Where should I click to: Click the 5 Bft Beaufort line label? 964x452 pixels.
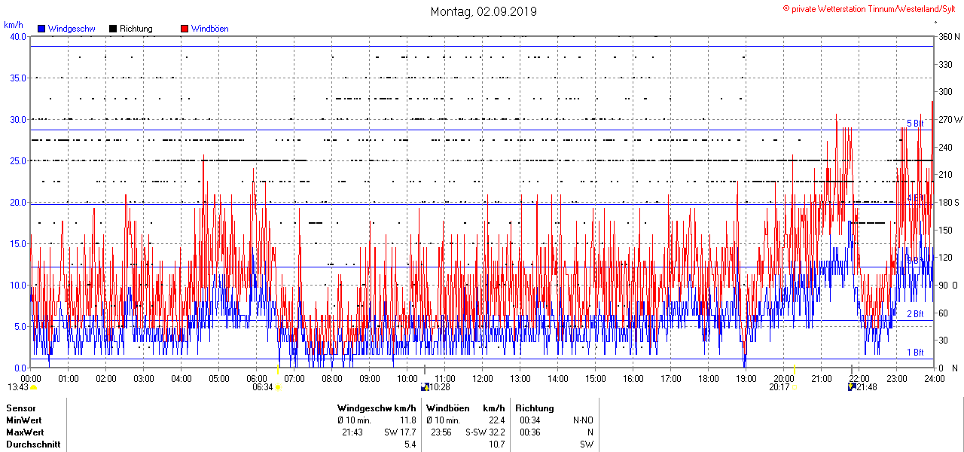(915, 124)
